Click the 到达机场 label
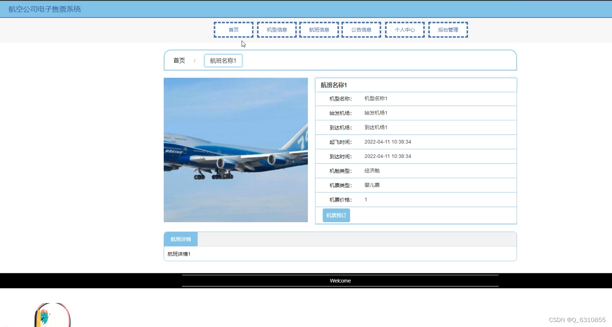This screenshot has height=327, width=612. pyautogui.click(x=340, y=127)
